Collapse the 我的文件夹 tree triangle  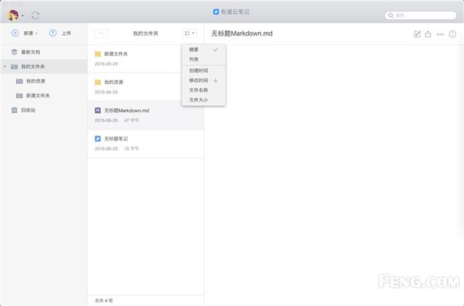pyautogui.click(x=5, y=67)
